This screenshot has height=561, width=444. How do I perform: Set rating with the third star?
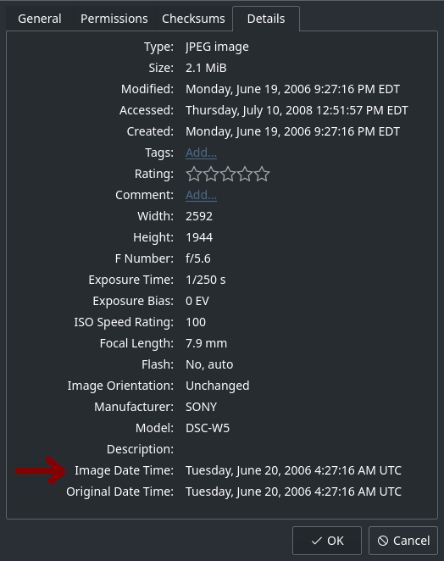tap(228, 174)
